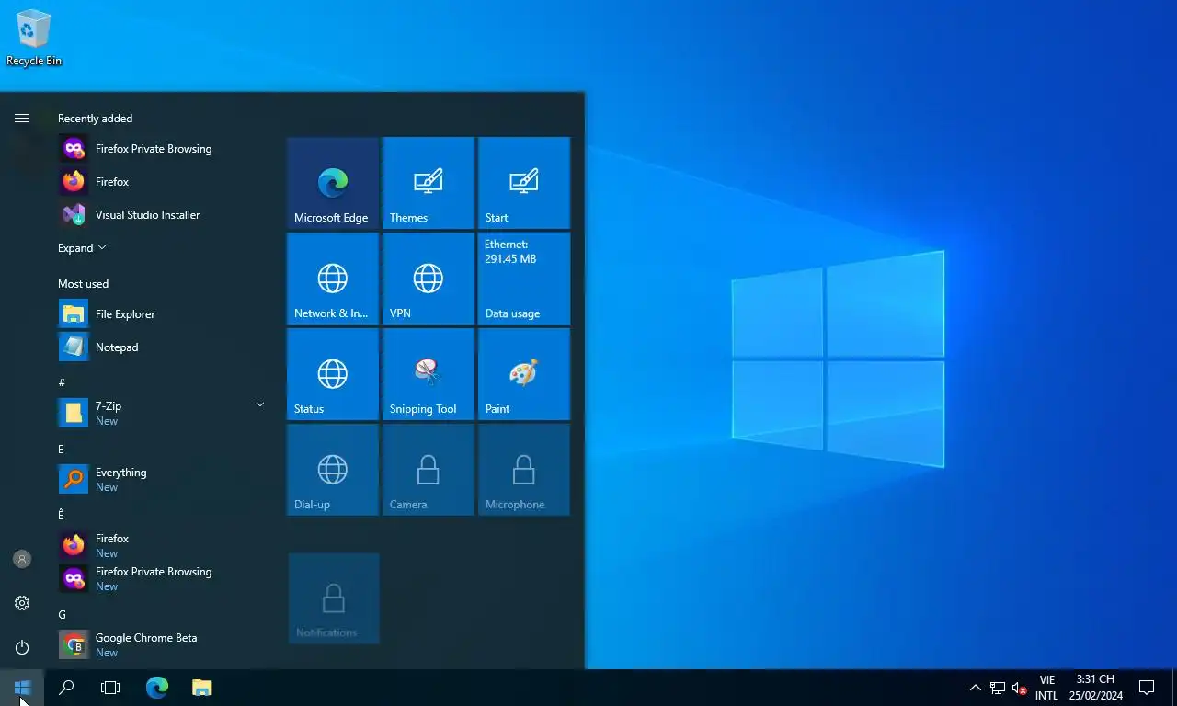Screen dimensions: 1177x706
Task: Open the Status network tile
Action: click(333, 374)
